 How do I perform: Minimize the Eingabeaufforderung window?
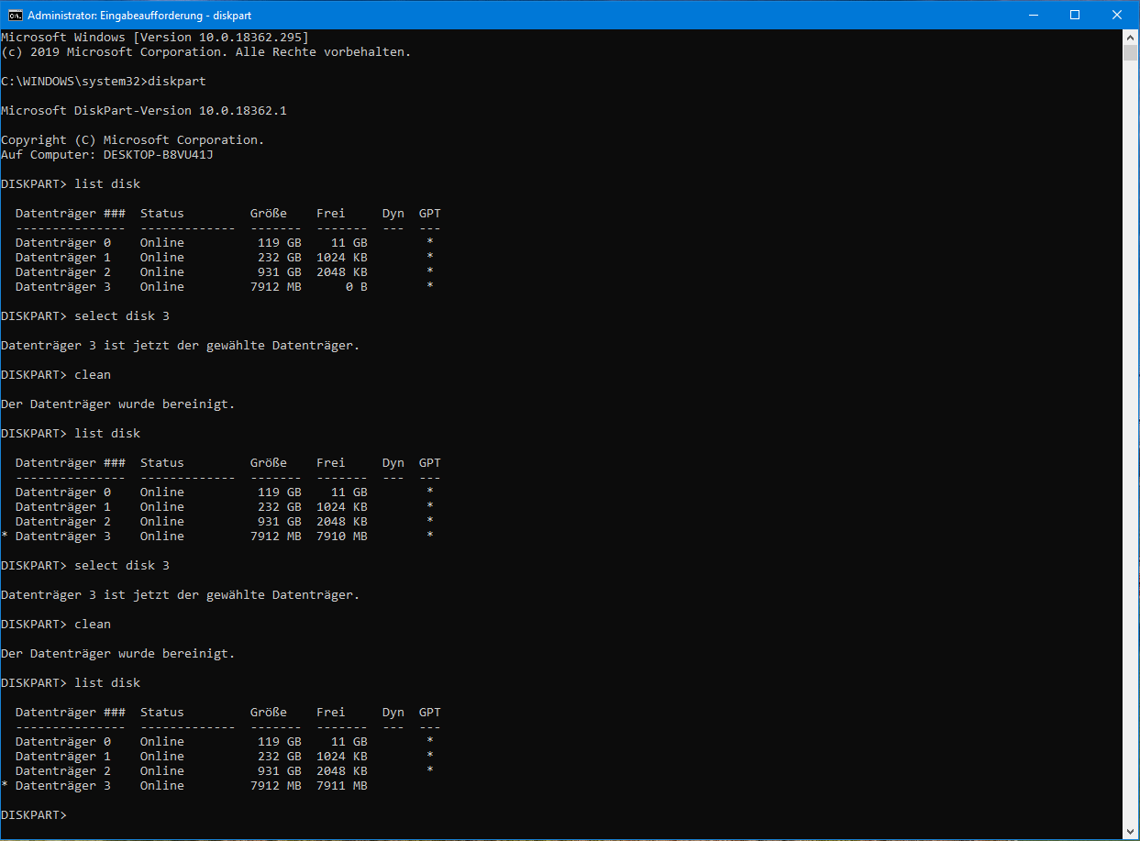tap(1033, 15)
